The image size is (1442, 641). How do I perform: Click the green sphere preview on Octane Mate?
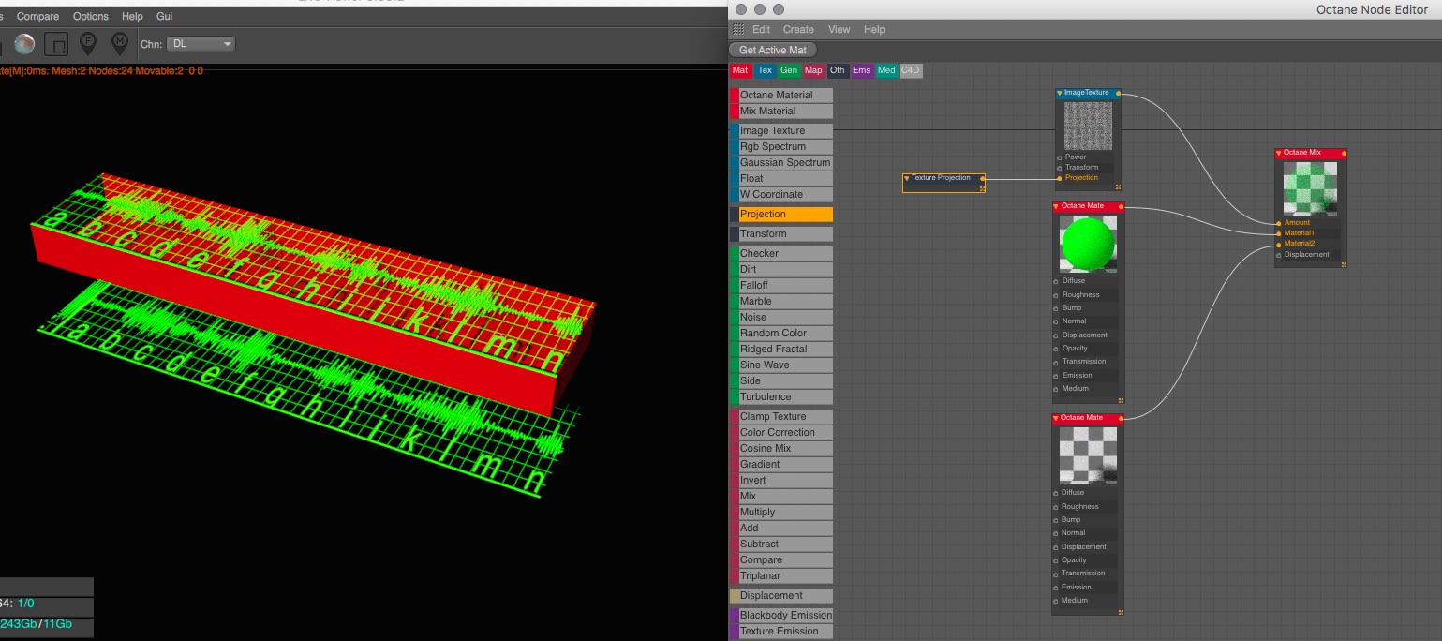pos(1088,246)
